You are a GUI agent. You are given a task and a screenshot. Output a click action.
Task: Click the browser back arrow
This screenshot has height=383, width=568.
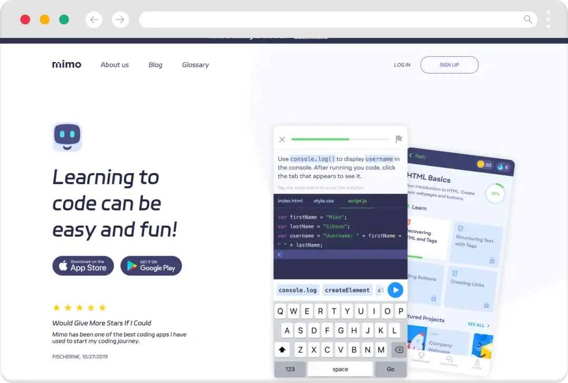94,19
